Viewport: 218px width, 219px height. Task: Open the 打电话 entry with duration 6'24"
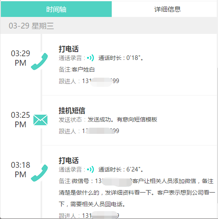[69, 160]
